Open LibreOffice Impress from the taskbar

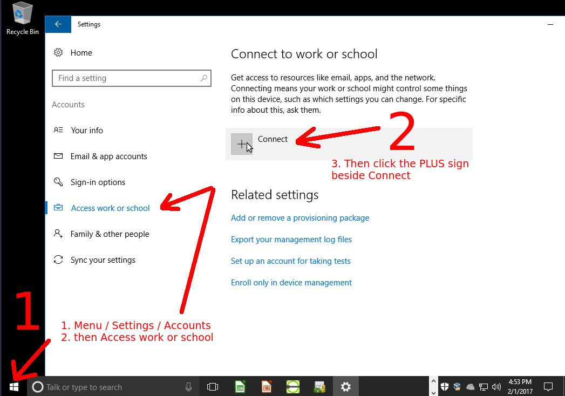(x=267, y=386)
